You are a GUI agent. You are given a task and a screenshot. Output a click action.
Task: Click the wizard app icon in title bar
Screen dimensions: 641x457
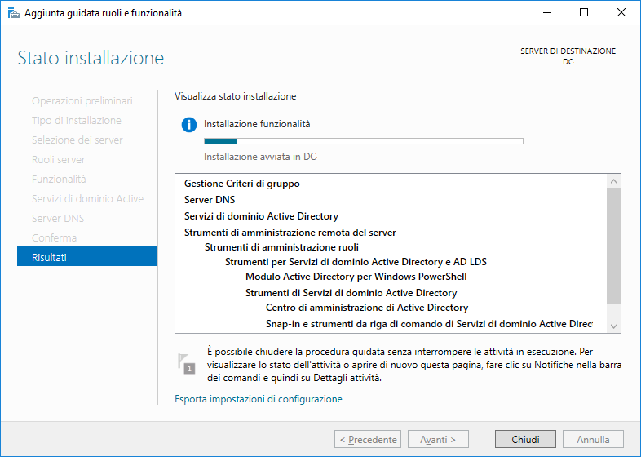pos(14,13)
